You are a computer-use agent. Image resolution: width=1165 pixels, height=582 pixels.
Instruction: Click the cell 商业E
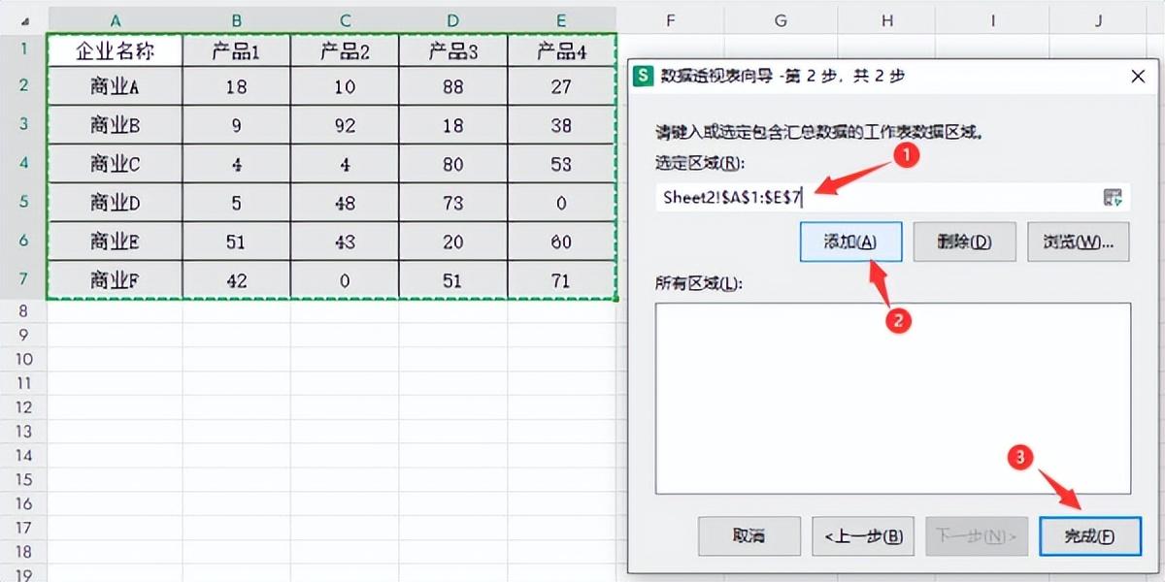[116, 242]
